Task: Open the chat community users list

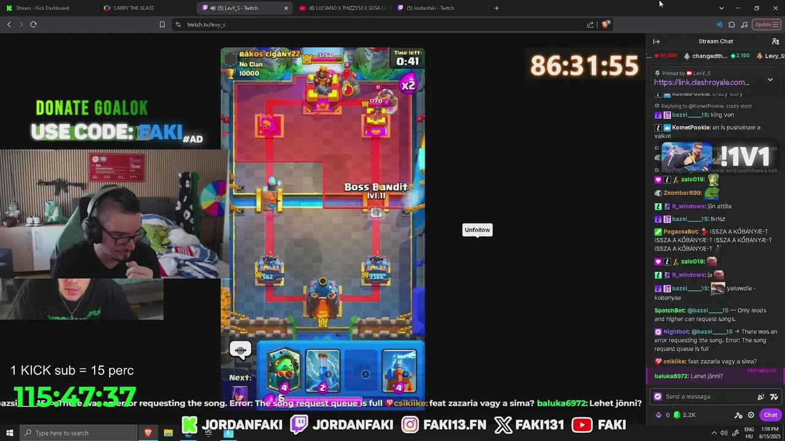Action: coord(775,42)
